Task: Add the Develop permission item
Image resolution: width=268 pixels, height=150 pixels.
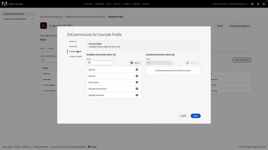Action: tap(137, 76)
